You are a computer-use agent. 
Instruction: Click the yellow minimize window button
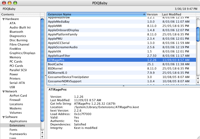pyautogui.click(x=10, y=3)
